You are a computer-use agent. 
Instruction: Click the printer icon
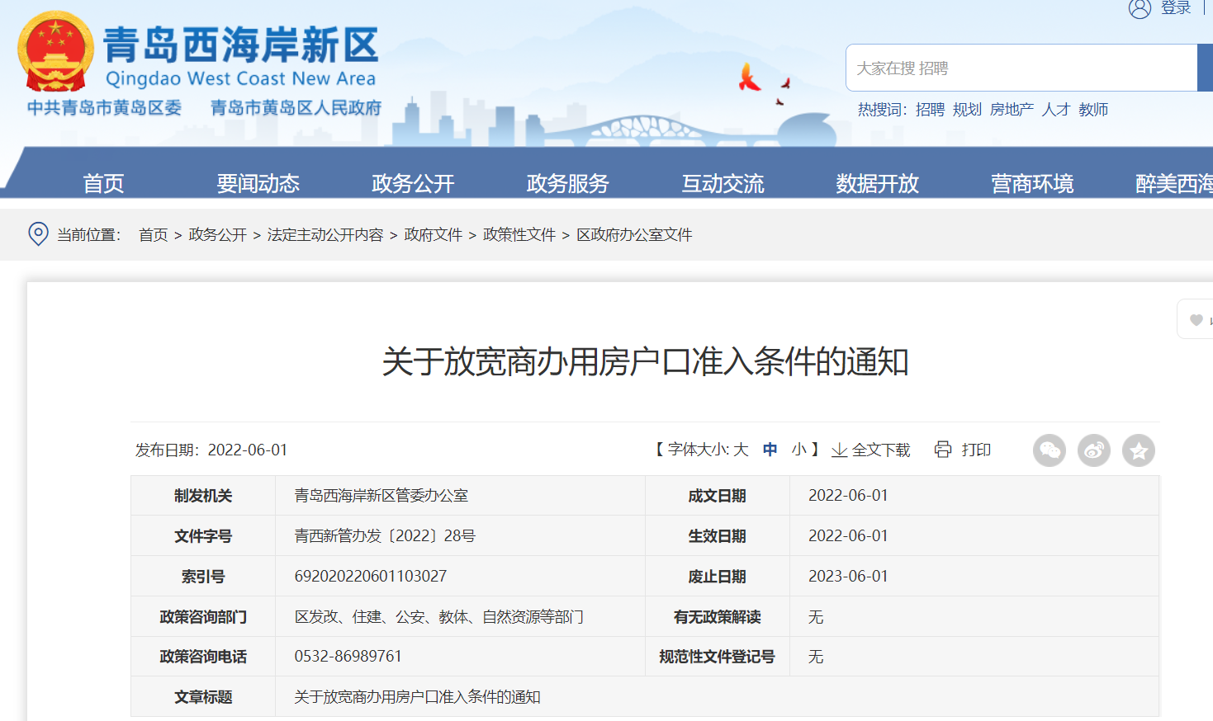click(x=942, y=450)
